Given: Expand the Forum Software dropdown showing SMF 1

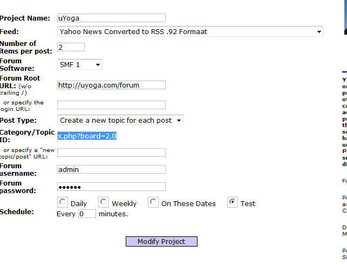Looking at the screenshot, I should 80,65.
